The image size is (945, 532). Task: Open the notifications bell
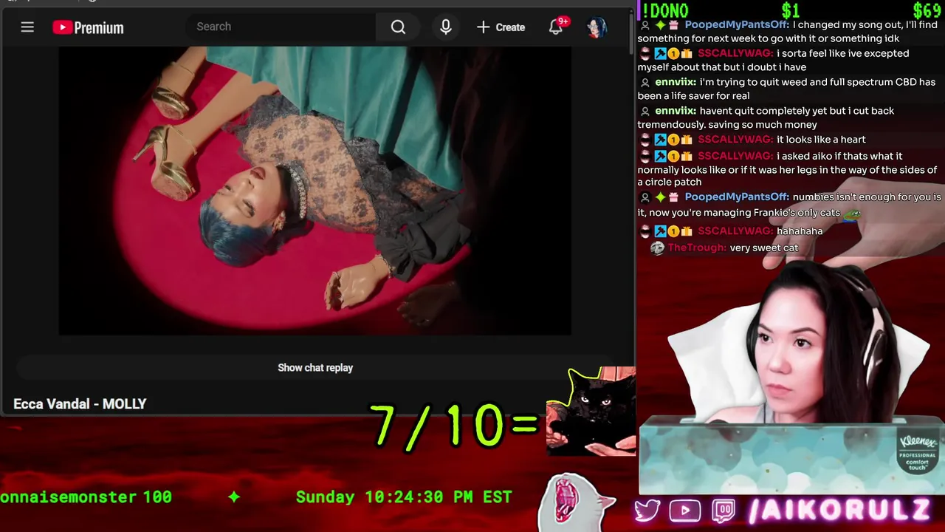(557, 27)
